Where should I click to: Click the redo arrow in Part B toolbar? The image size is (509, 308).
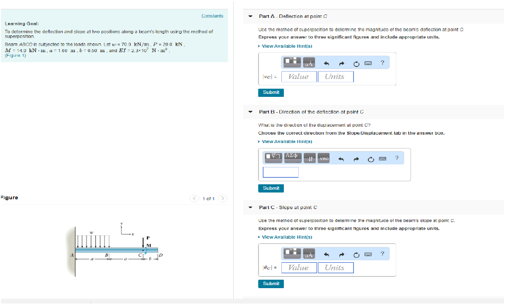356,159
